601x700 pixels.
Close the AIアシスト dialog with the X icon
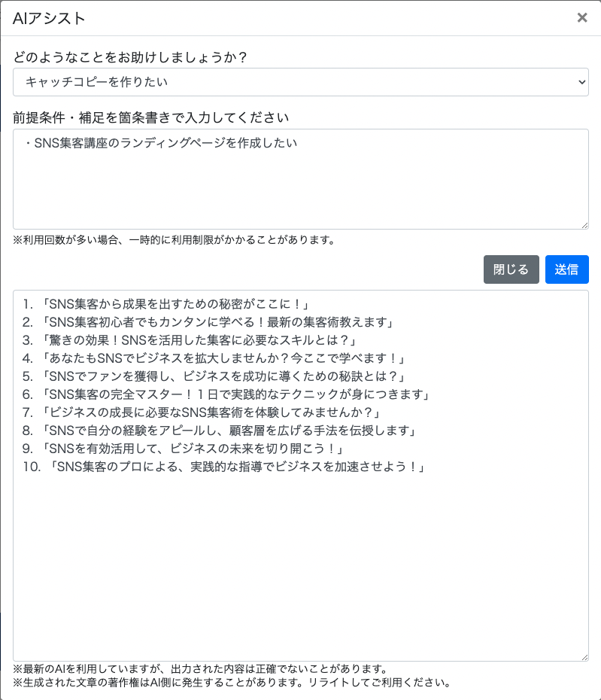(581, 18)
